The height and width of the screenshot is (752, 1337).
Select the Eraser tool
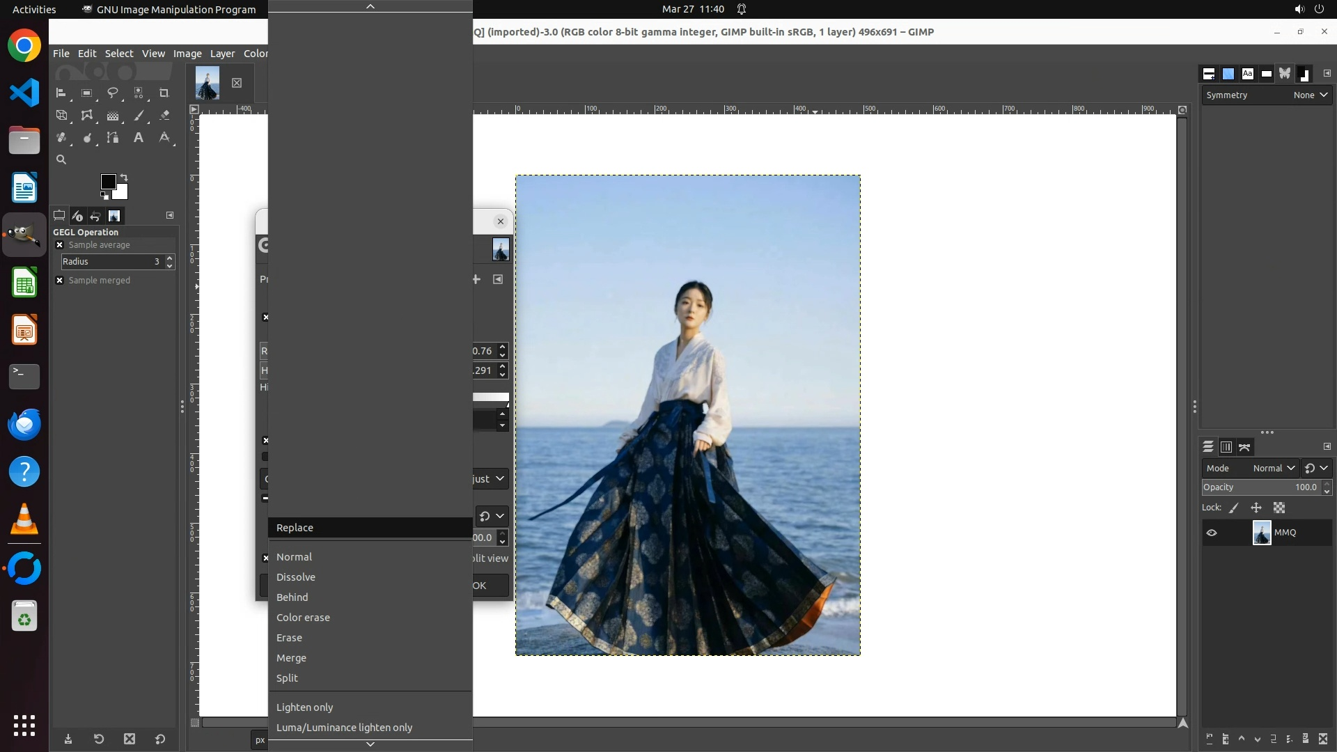[x=164, y=116]
